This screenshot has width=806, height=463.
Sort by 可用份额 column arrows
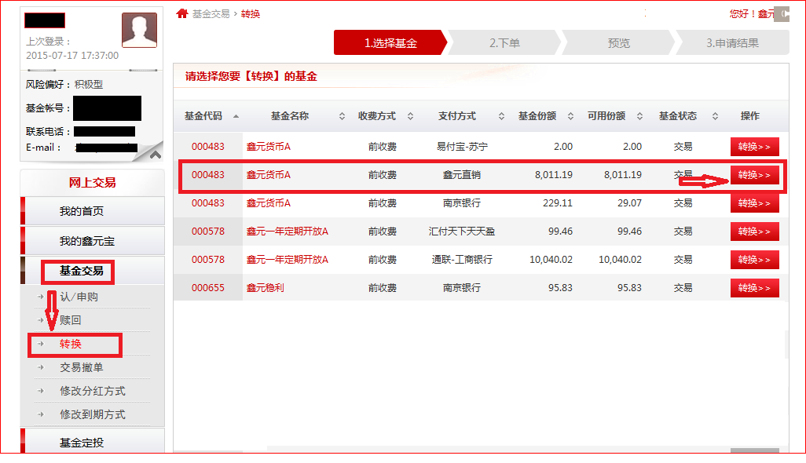(x=639, y=116)
